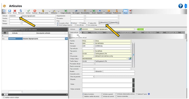
Task: Switch to the Precios y descuentos tab
Action: pos(97,32)
